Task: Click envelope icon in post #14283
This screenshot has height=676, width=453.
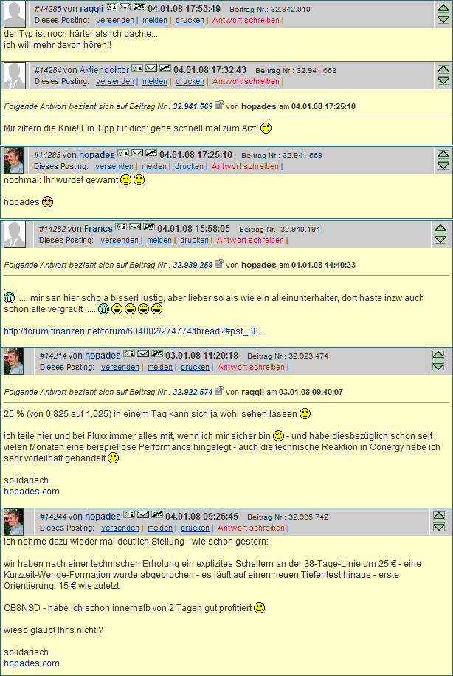Action: (137, 153)
